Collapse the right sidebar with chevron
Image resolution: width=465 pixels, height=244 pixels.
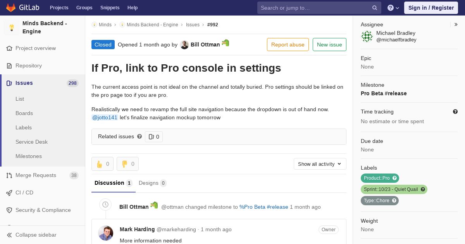click(456, 24)
